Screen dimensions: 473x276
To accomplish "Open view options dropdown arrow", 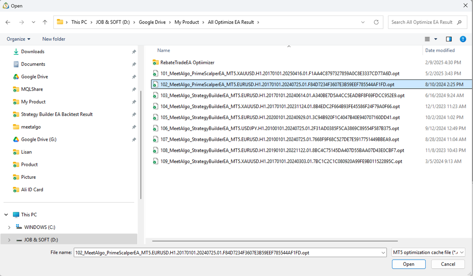I will [435, 39].
